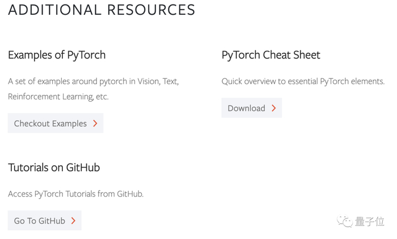Viewport: 397px width, 239px height.
Task: Click the 量子位 watermark text
Action: pyautogui.click(x=370, y=221)
